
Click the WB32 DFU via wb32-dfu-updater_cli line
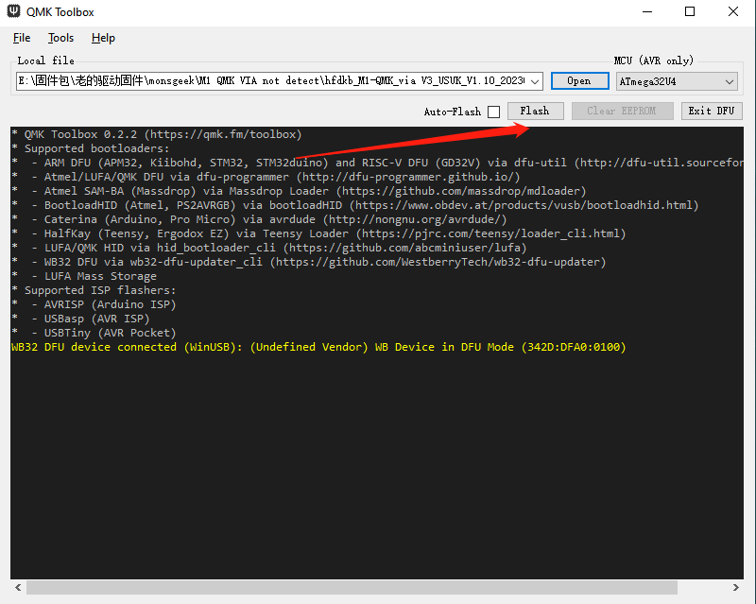[309, 262]
